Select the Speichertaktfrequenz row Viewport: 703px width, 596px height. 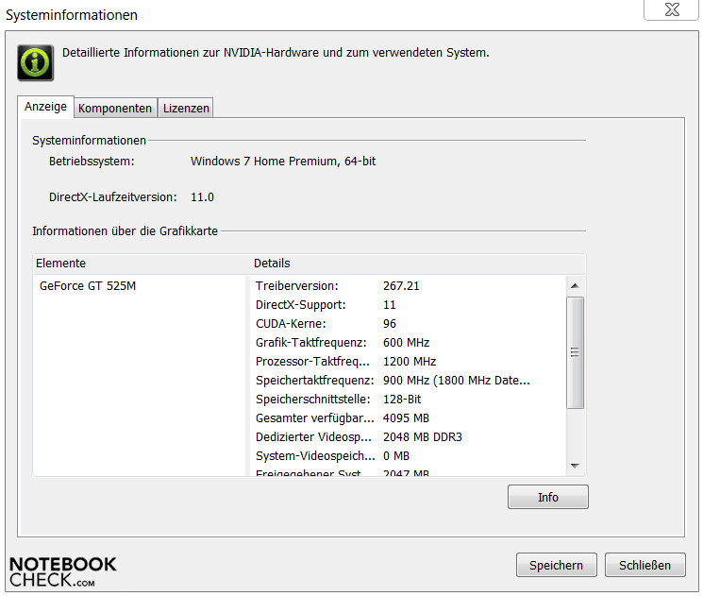408,380
